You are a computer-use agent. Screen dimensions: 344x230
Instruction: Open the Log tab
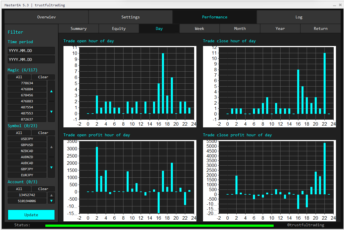(x=299, y=17)
